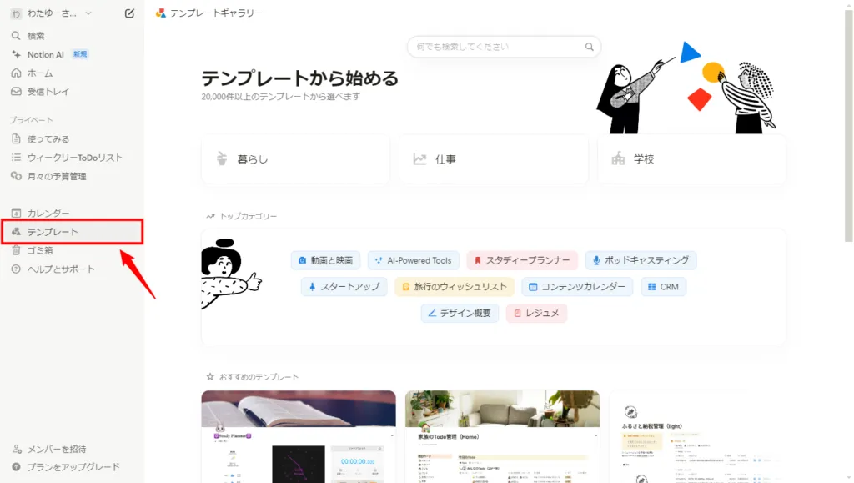Click プランをアップグレード upgrade plan
Image resolution: width=854 pixels, height=483 pixels.
pos(72,467)
